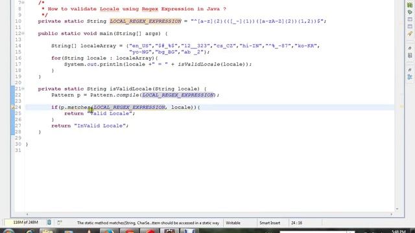The height and width of the screenshot is (233, 415).
Task: Click the "bg_BG" string literal
Action: point(167,52)
